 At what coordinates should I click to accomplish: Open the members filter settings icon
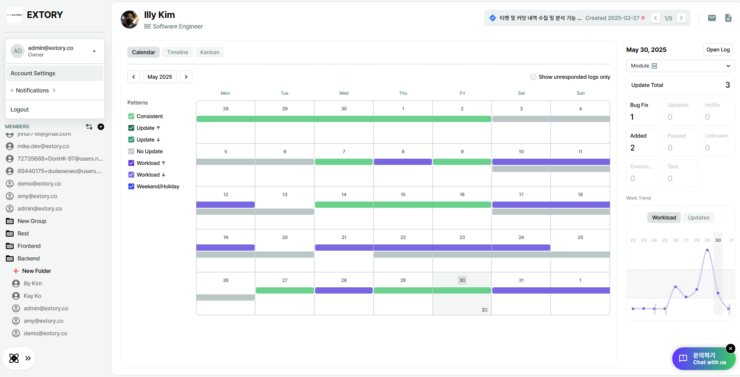[x=89, y=127]
